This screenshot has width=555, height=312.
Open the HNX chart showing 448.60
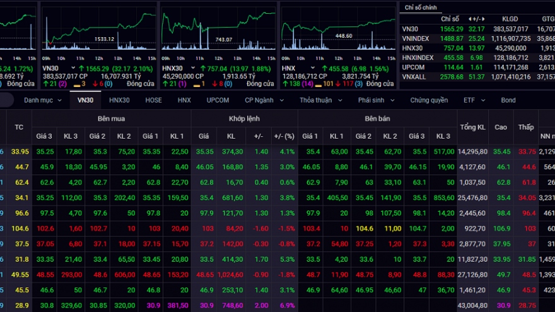tap(337, 28)
